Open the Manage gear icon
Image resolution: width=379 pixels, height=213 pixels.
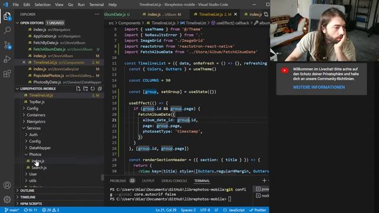(7, 199)
